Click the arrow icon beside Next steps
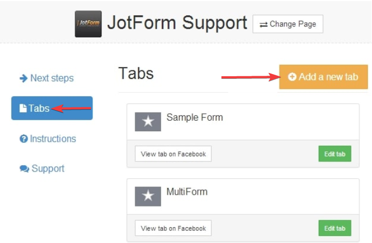372x243 pixels. coord(23,78)
